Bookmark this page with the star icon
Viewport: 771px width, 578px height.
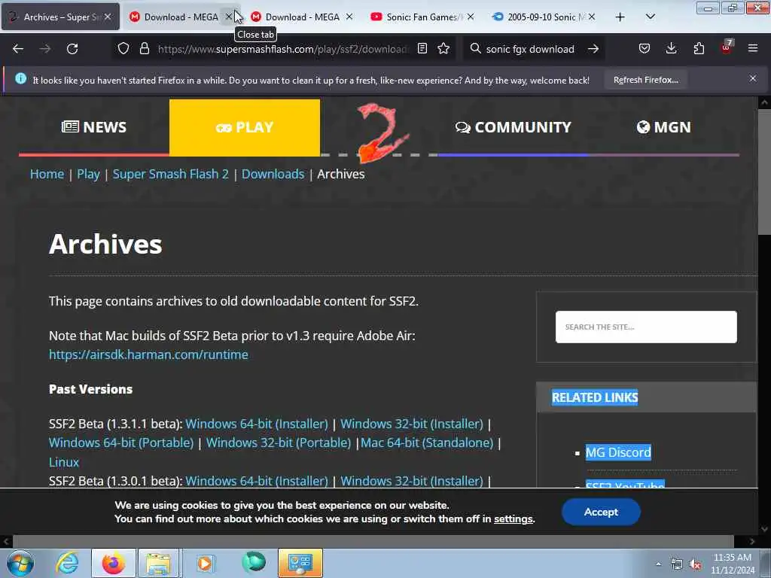(443, 49)
